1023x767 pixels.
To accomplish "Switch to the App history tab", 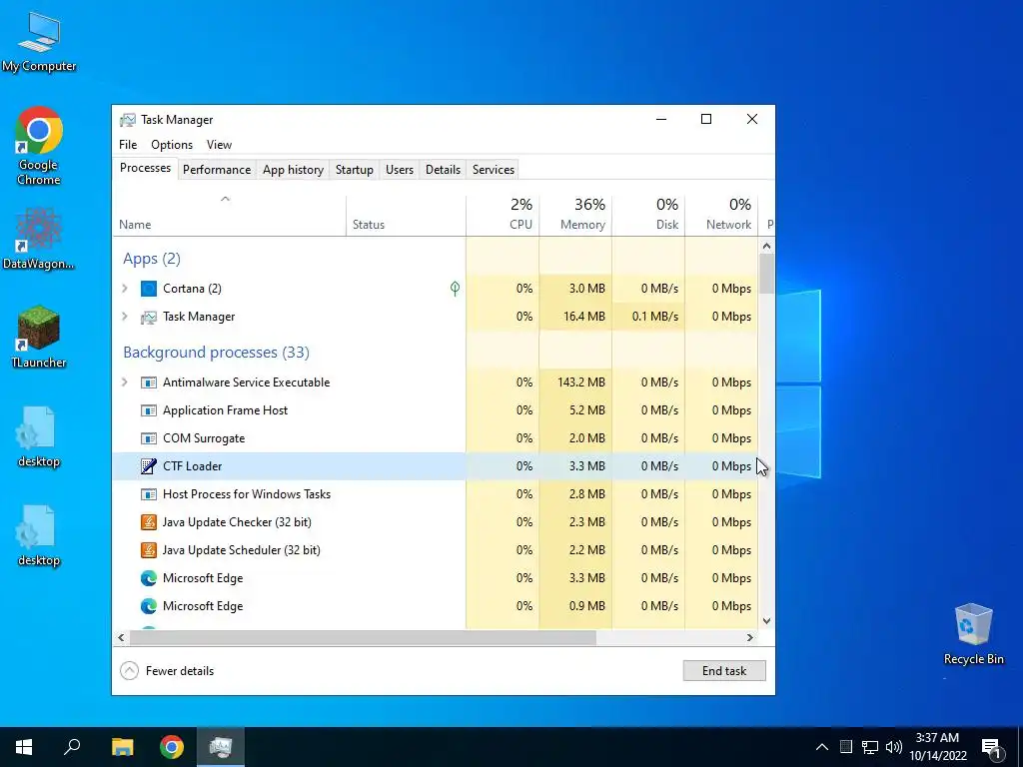I will (x=293, y=170).
